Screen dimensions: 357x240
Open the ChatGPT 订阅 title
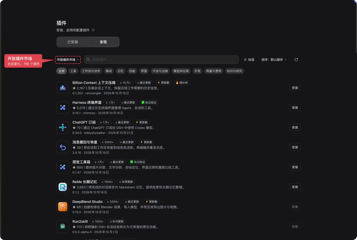(x=84, y=123)
